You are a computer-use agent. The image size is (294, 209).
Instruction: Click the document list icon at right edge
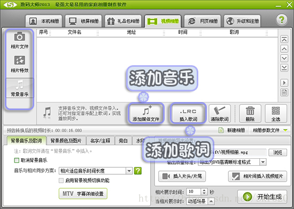(x=284, y=92)
